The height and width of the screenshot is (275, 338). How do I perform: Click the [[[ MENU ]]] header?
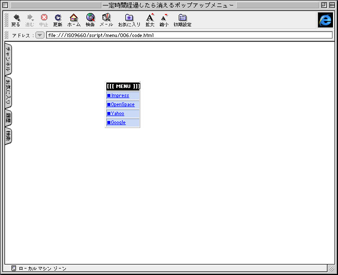[123, 86]
